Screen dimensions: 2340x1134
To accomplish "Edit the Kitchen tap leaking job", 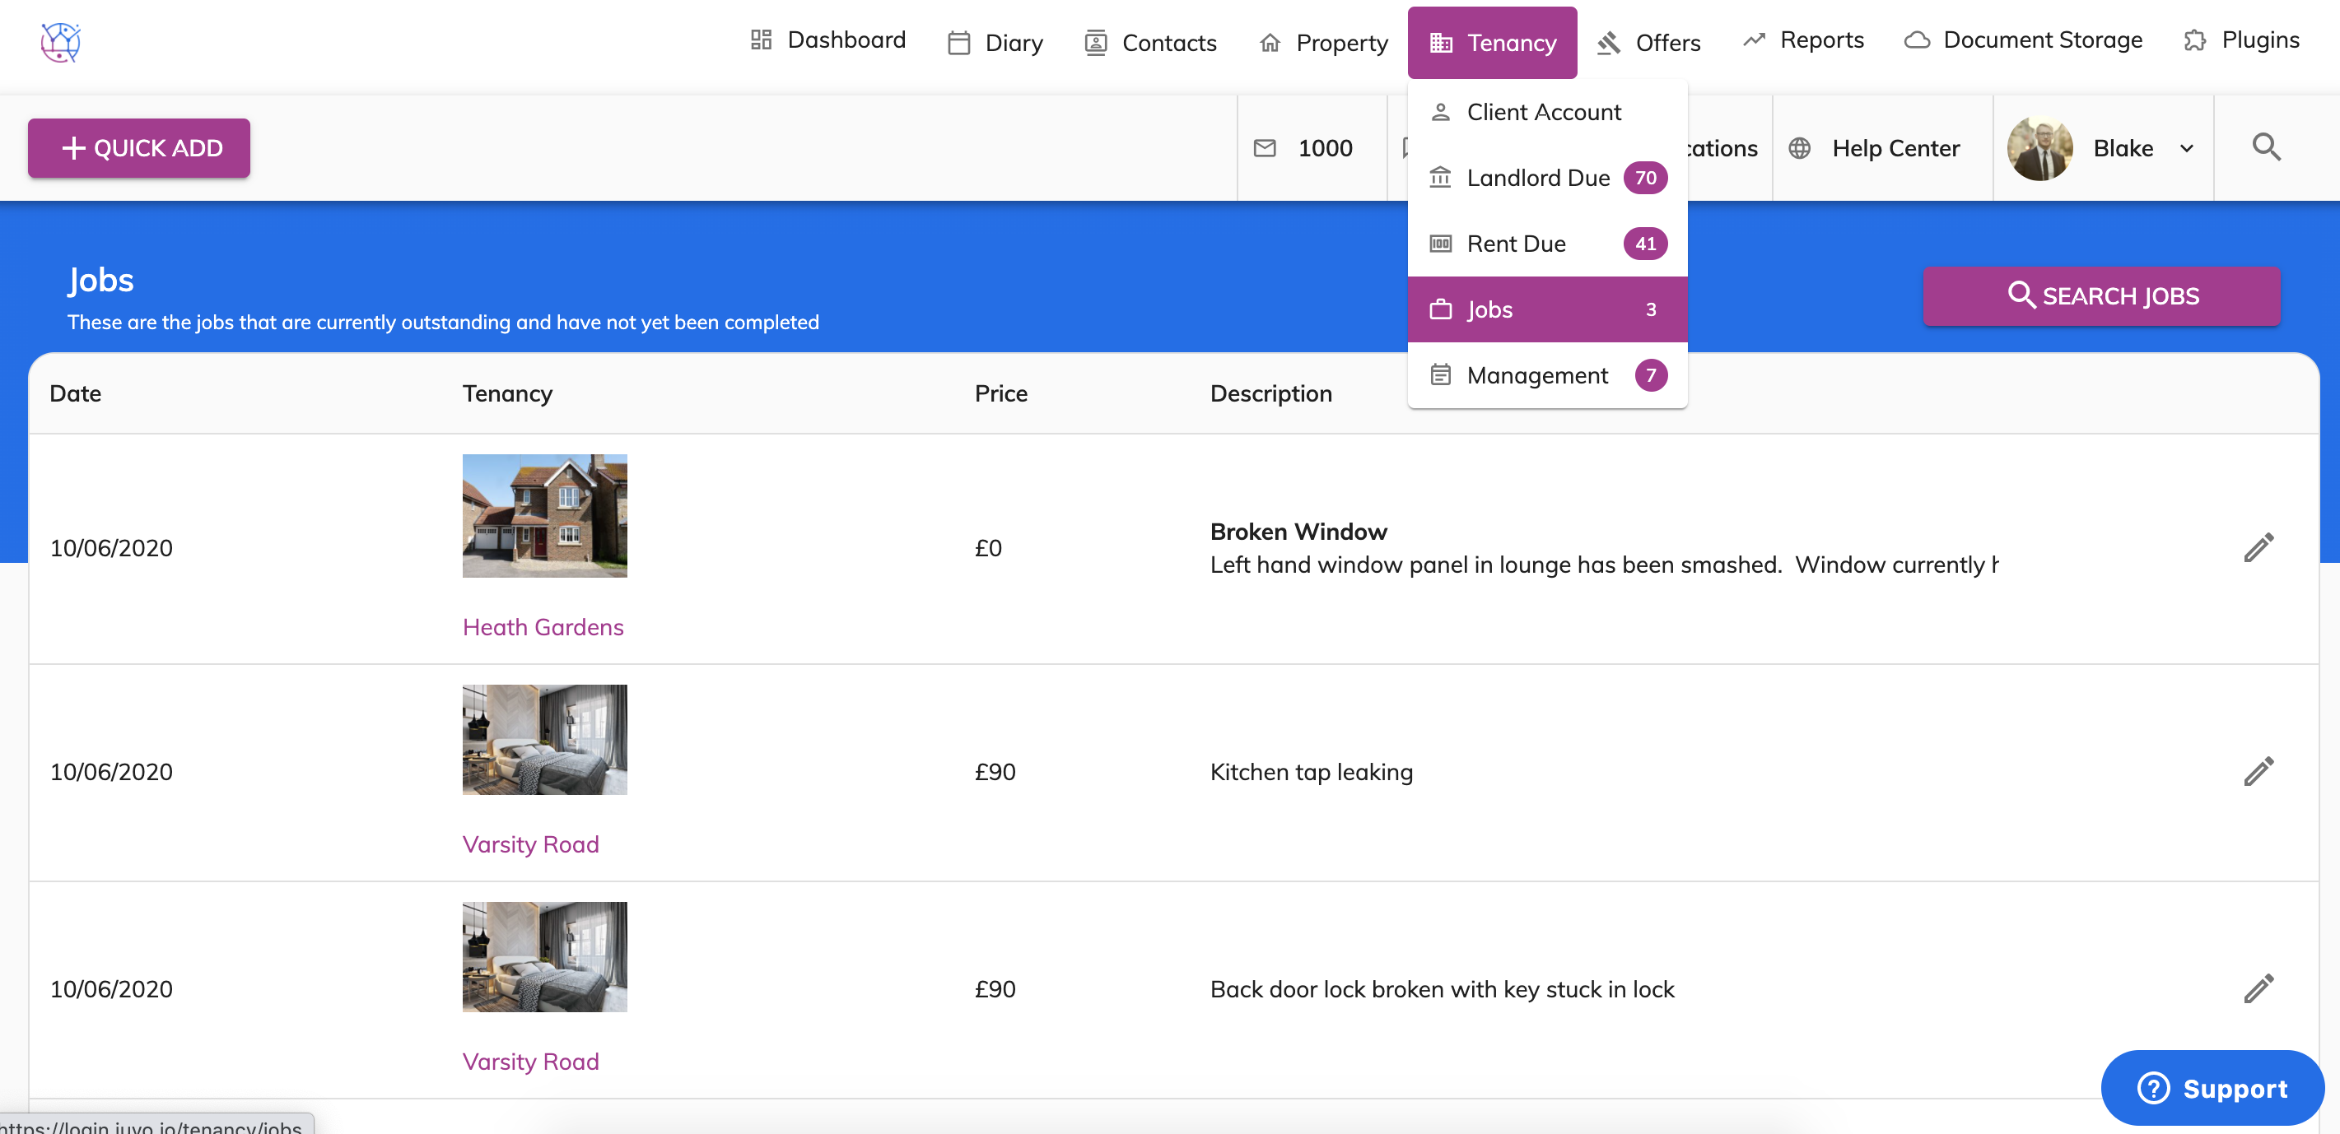I will point(2258,772).
